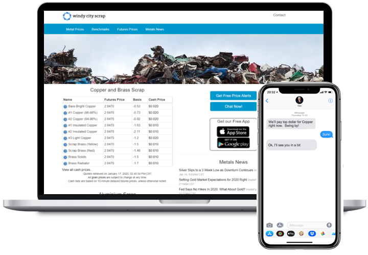This screenshot has width=368, height=255.
Task: Click the Metals News section heading
Action: click(233, 162)
